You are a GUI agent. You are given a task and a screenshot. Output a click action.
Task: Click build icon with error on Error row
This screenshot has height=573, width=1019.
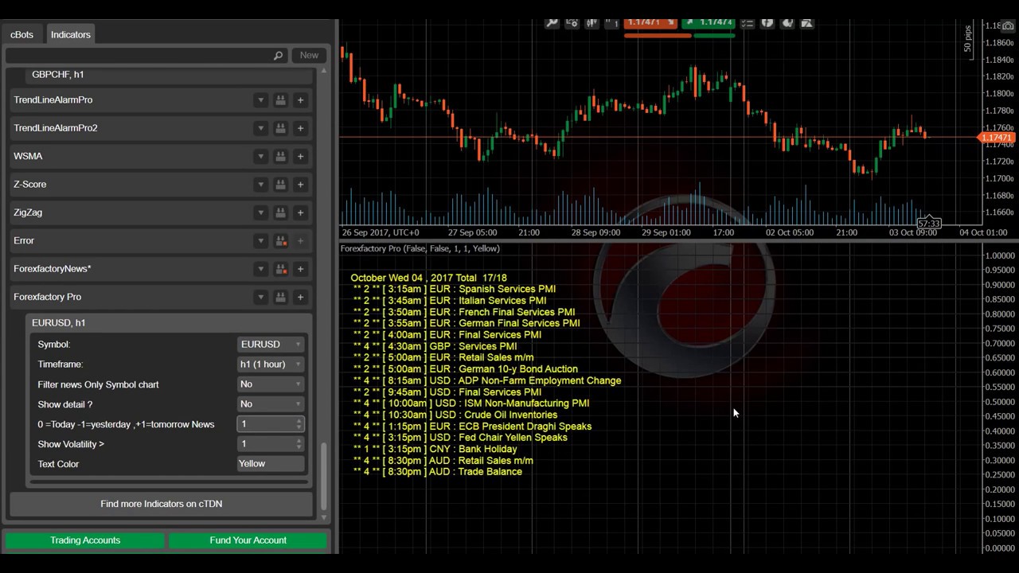point(280,240)
